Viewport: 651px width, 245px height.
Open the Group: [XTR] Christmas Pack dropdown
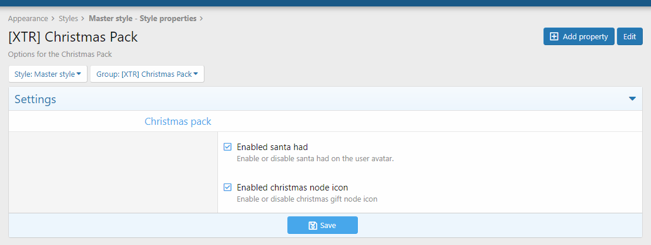click(146, 74)
